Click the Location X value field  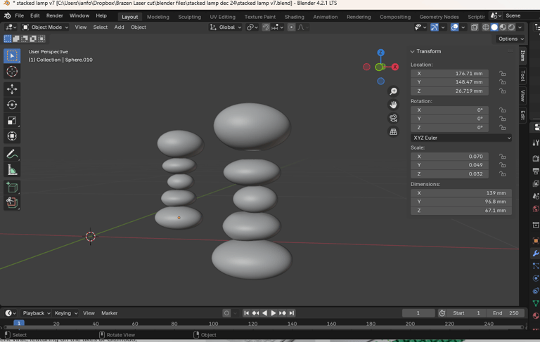point(449,74)
